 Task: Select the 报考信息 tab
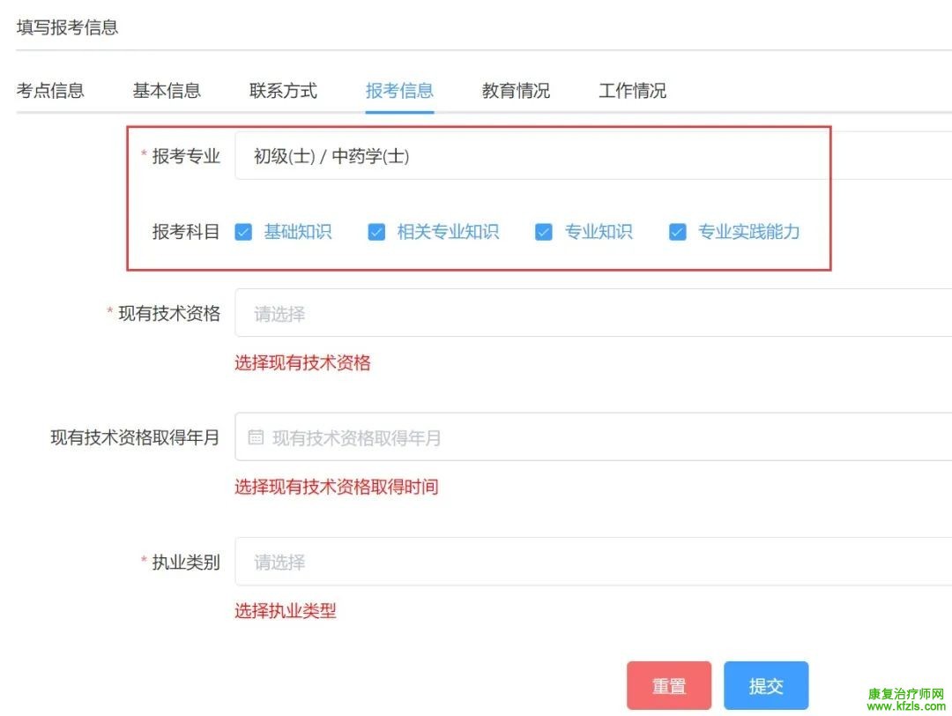click(x=399, y=91)
